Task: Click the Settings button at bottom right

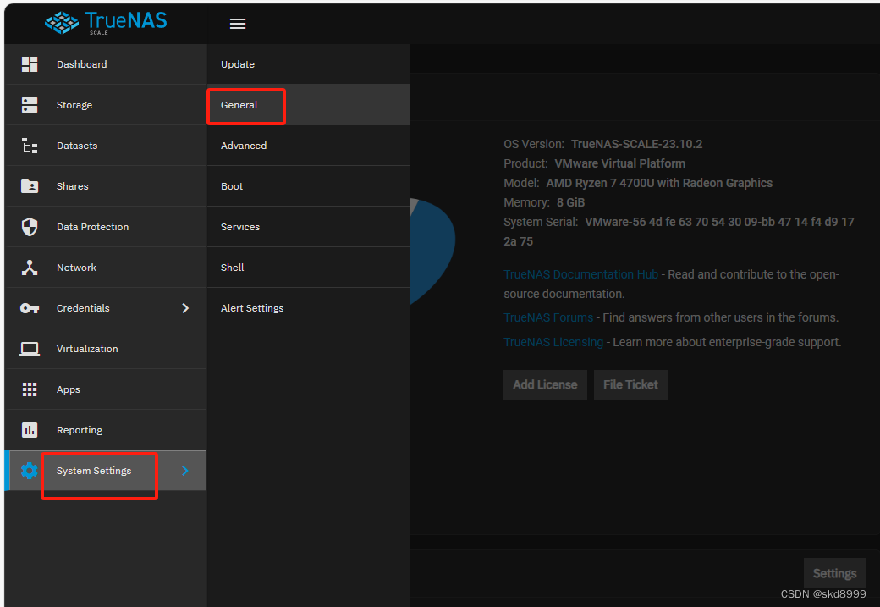Action: 834,573
